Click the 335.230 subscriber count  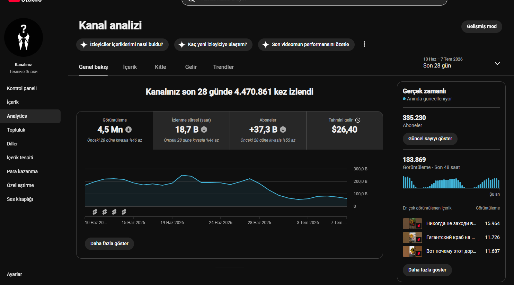coord(414,118)
